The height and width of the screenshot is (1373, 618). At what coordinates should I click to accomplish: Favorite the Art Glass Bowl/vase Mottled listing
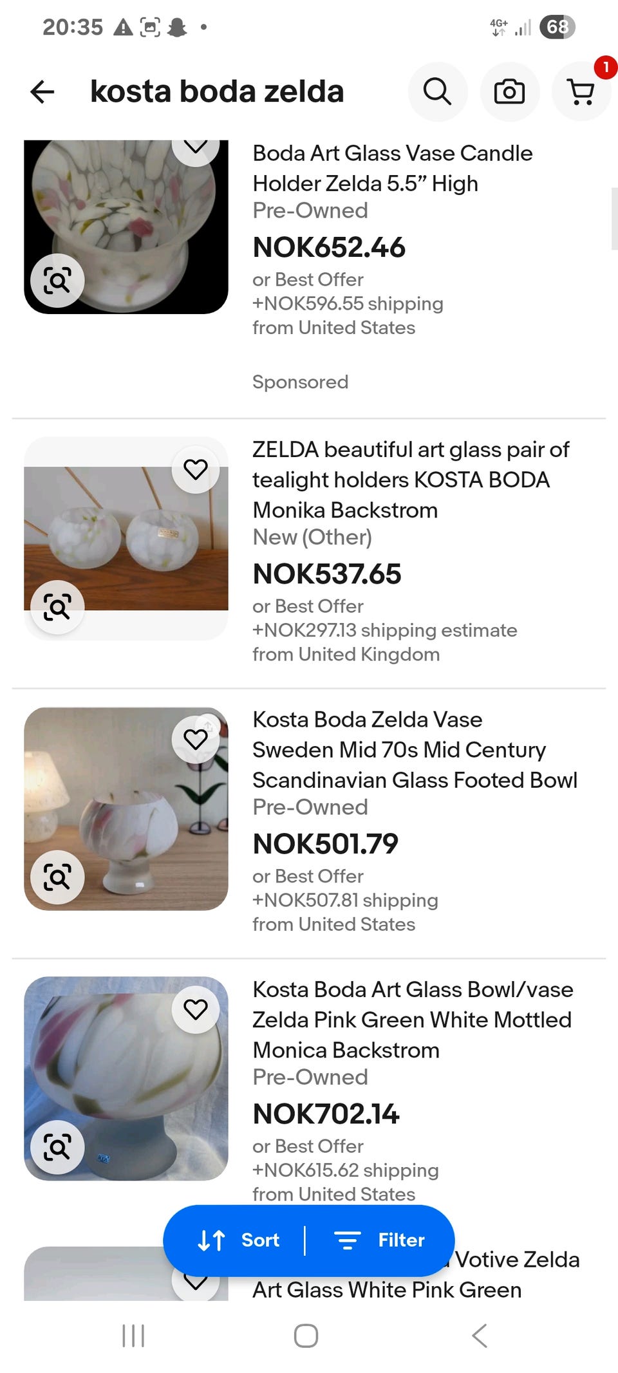click(x=196, y=1009)
